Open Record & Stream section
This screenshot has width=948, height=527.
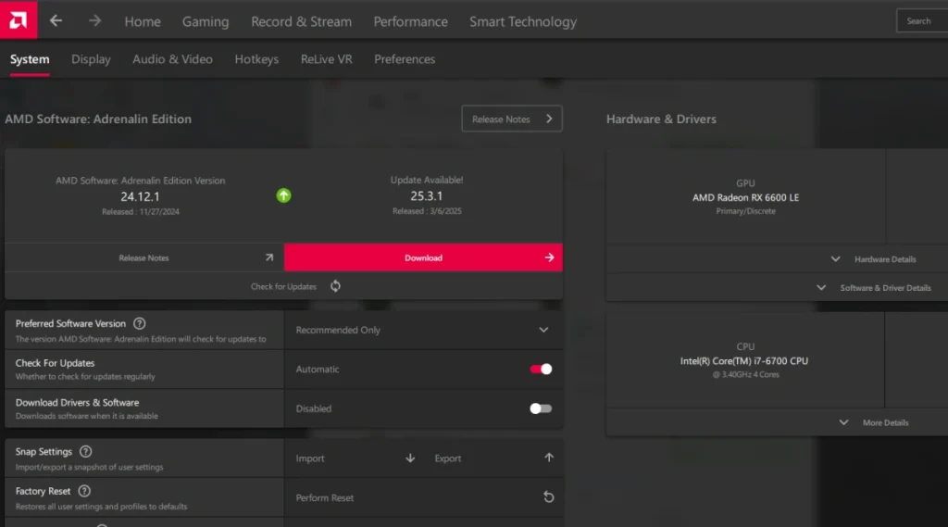pyautogui.click(x=301, y=22)
